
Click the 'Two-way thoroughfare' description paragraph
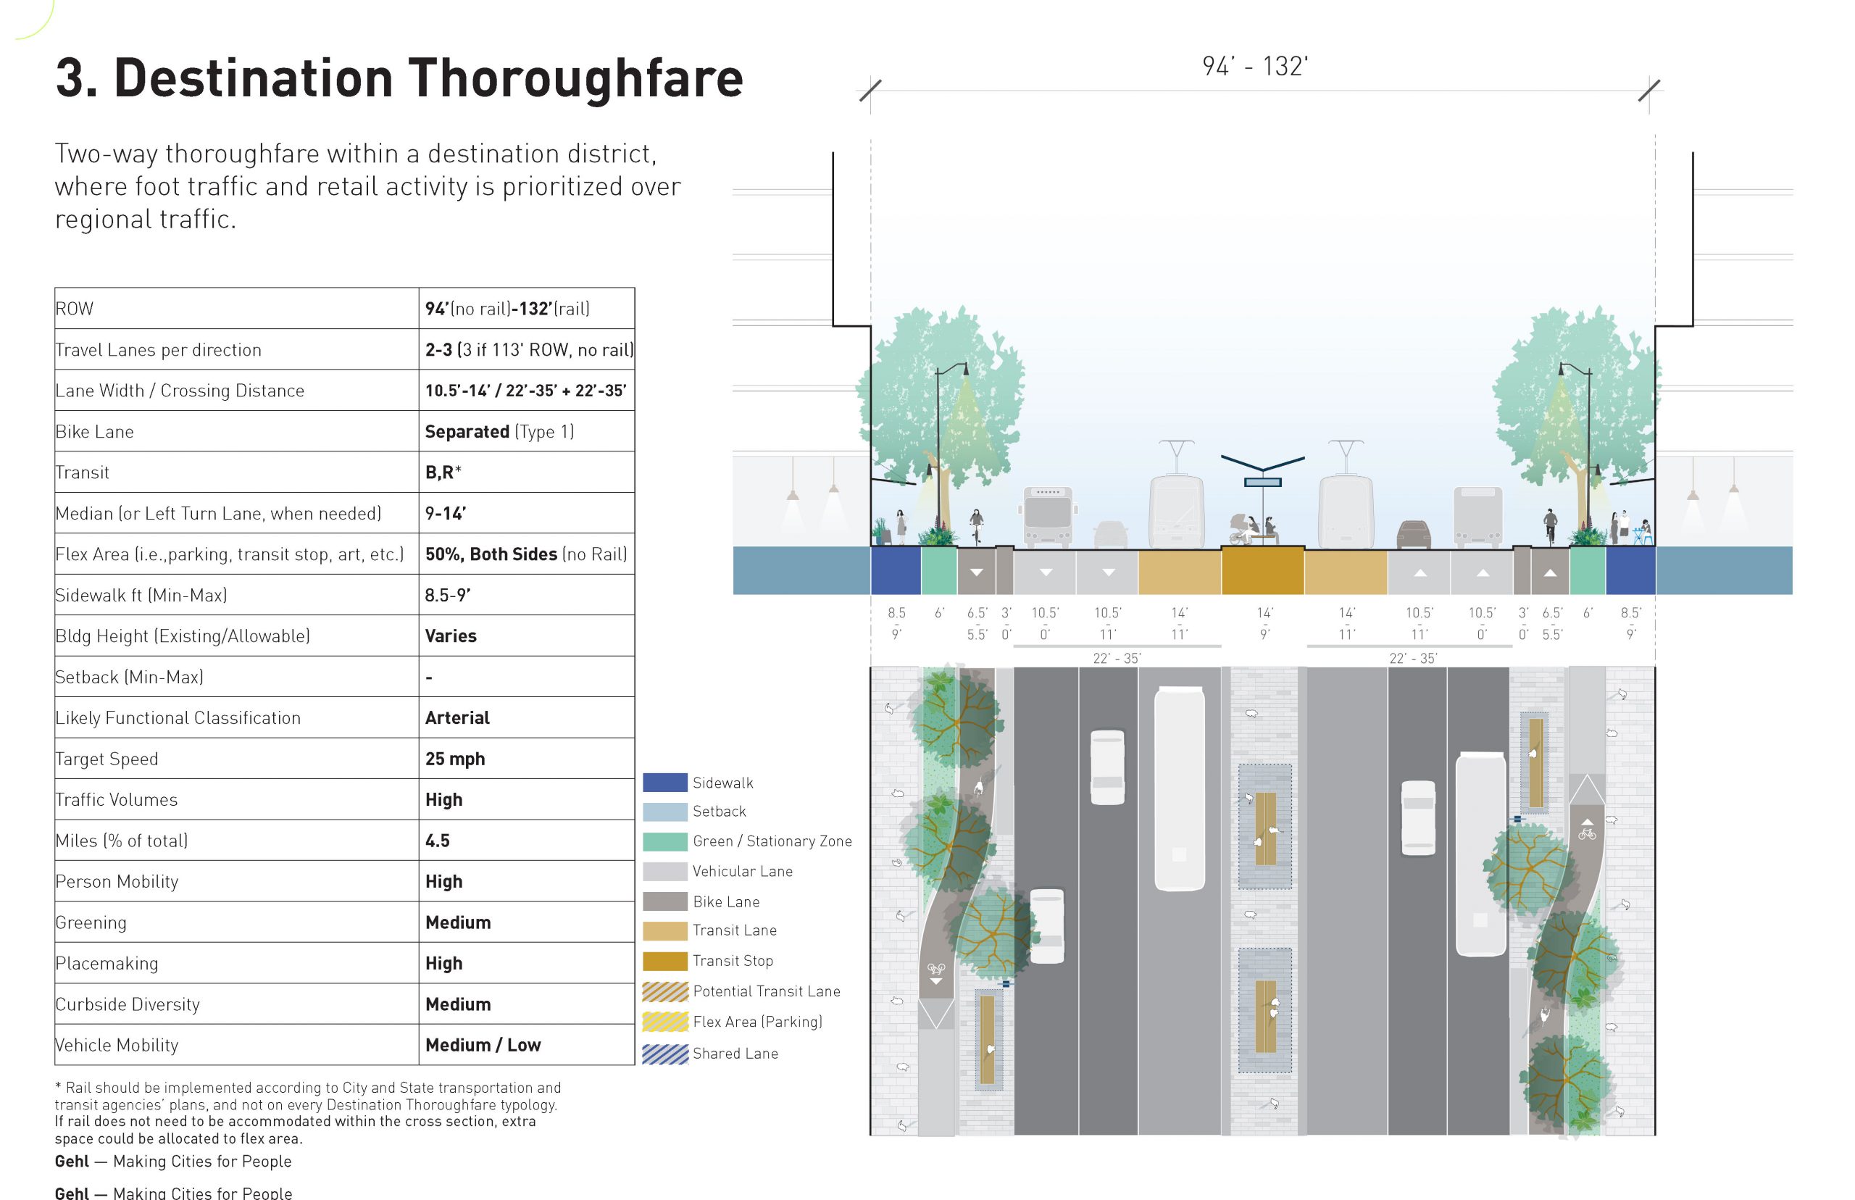point(367,186)
